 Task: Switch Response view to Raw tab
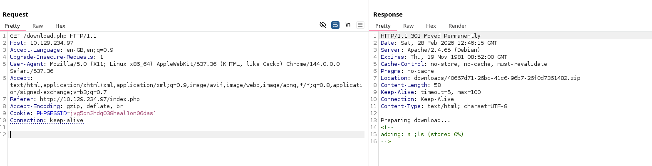click(408, 26)
